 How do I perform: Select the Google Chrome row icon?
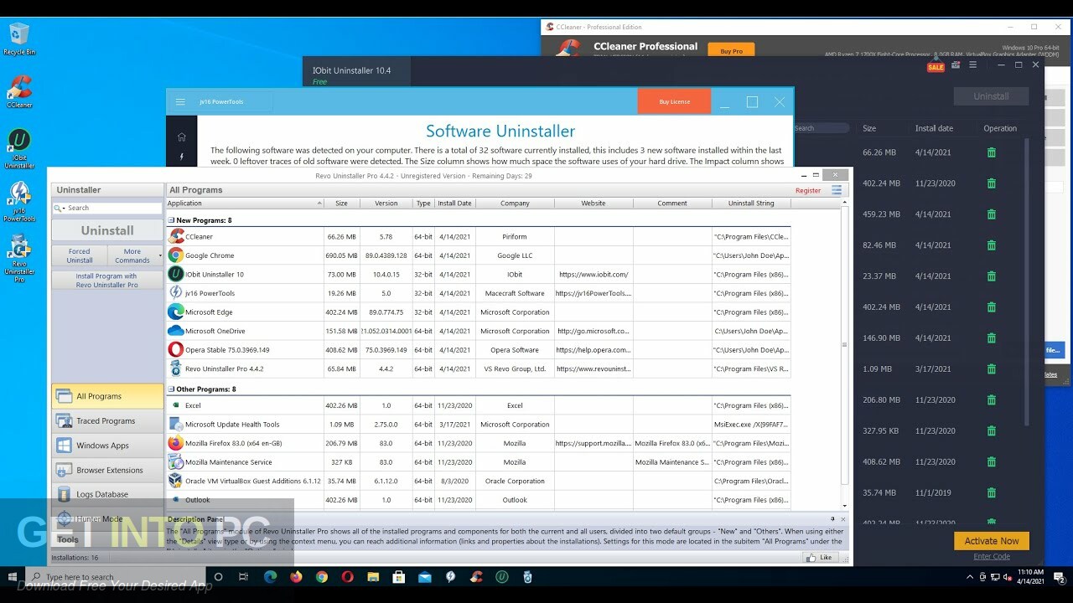pos(176,255)
